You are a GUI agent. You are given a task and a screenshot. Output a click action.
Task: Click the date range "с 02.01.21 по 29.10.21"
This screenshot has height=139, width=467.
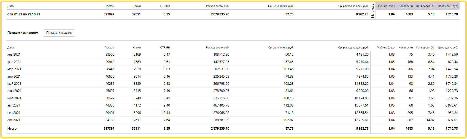pos(24,14)
